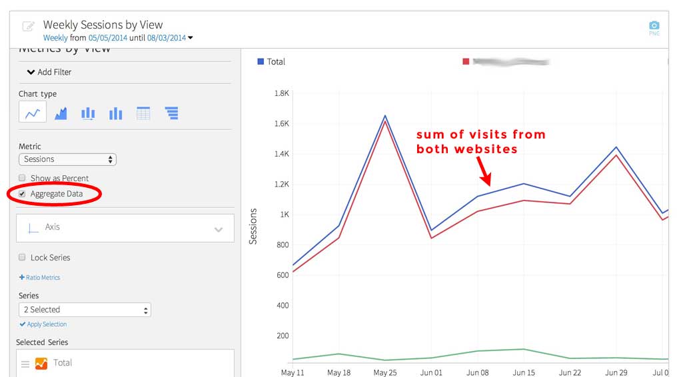Open the Series '2 Selected' dropdown
679x377 pixels.
pyautogui.click(x=85, y=310)
